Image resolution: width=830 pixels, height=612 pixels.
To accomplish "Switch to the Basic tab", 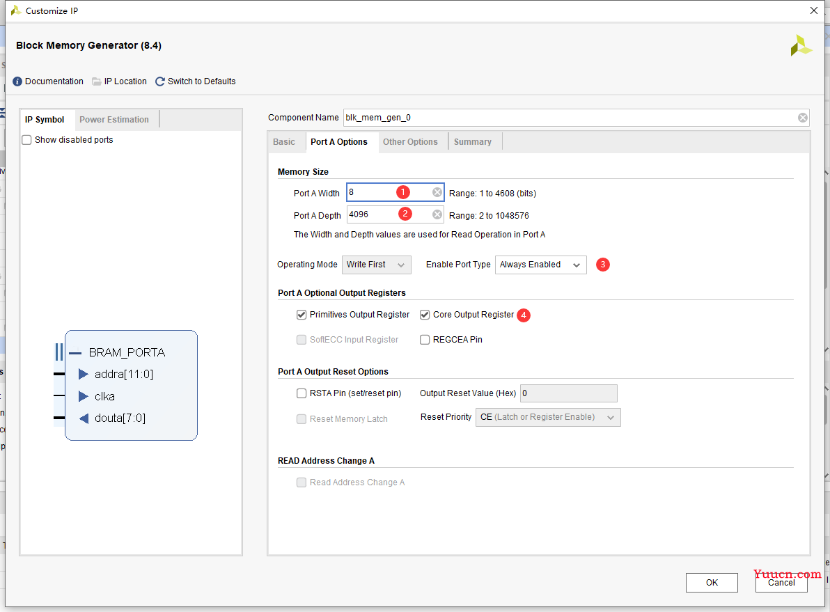I will [x=284, y=142].
